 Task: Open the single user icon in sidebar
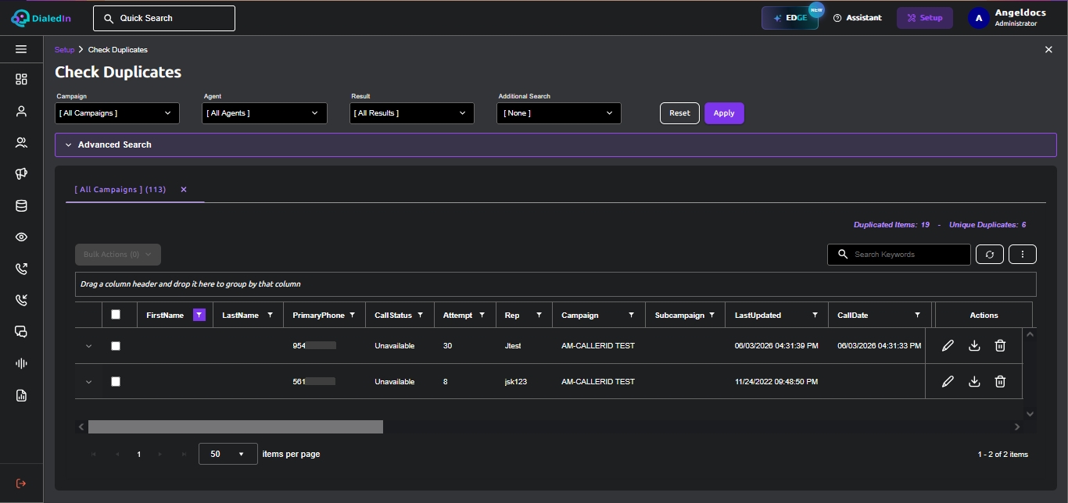(21, 111)
